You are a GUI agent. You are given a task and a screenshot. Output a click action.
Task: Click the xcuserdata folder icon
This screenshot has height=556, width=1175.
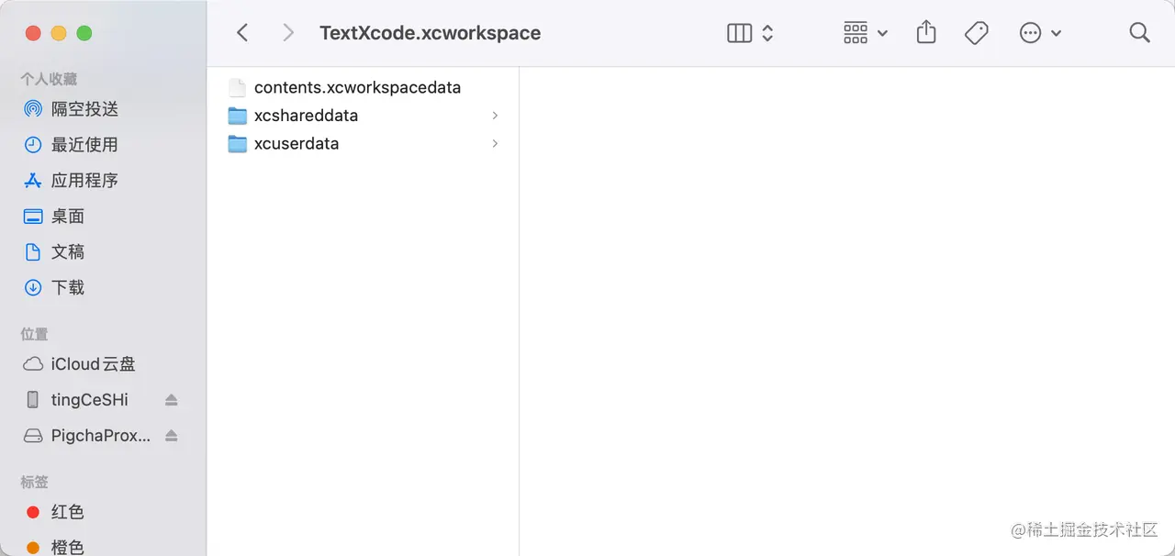pyautogui.click(x=238, y=143)
